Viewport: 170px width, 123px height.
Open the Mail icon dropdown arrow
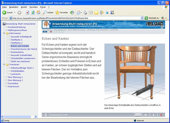[x=81, y=13]
